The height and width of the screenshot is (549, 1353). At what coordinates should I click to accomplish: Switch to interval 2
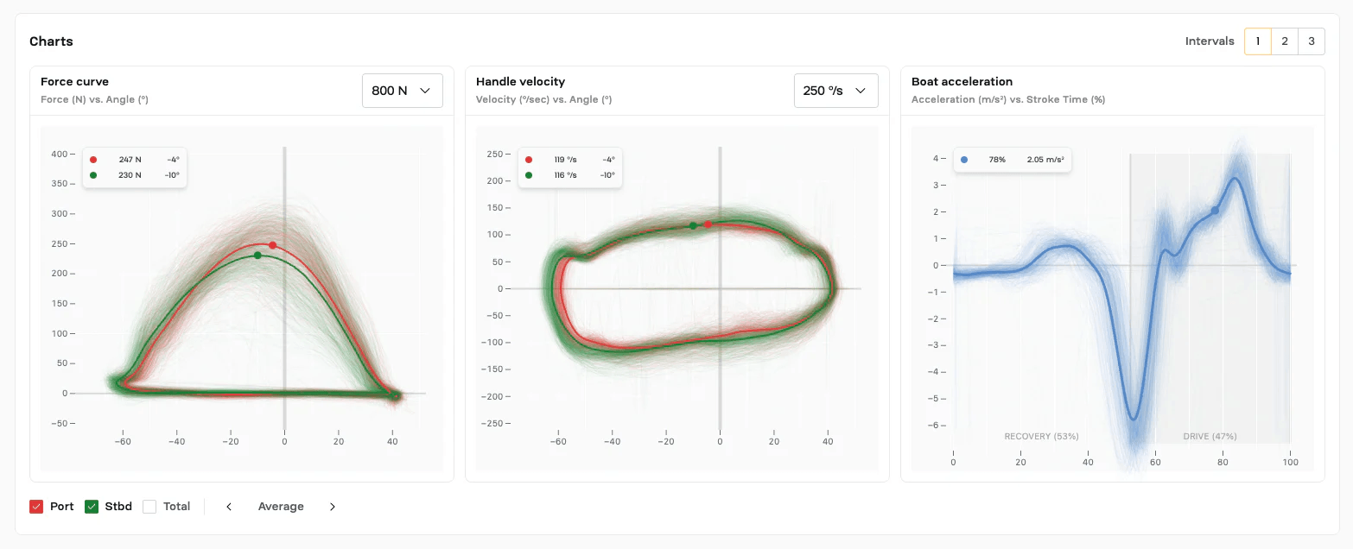(x=1285, y=41)
